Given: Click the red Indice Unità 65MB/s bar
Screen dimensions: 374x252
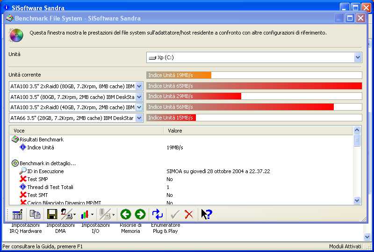Looking at the screenshot, I should [x=254, y=86].
